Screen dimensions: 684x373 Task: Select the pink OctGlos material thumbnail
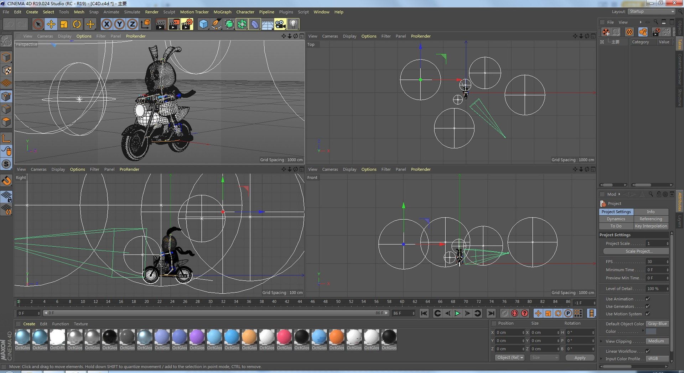(x=284, y=337)
